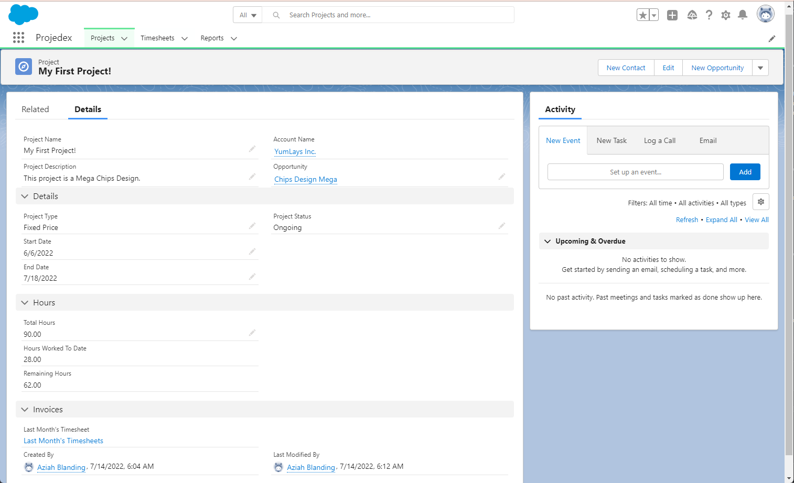
Task: Click the Setup gear icon
Action: [726, 15]
